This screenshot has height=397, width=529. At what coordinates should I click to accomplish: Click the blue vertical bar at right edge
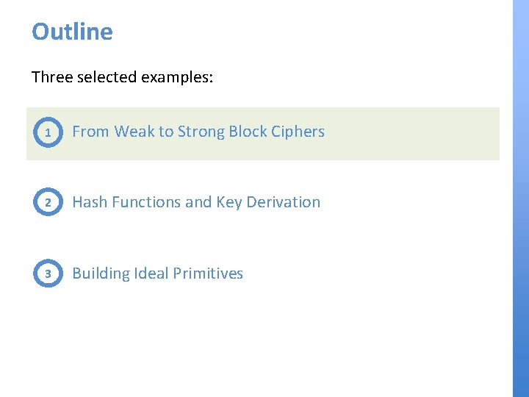point(520,198)
